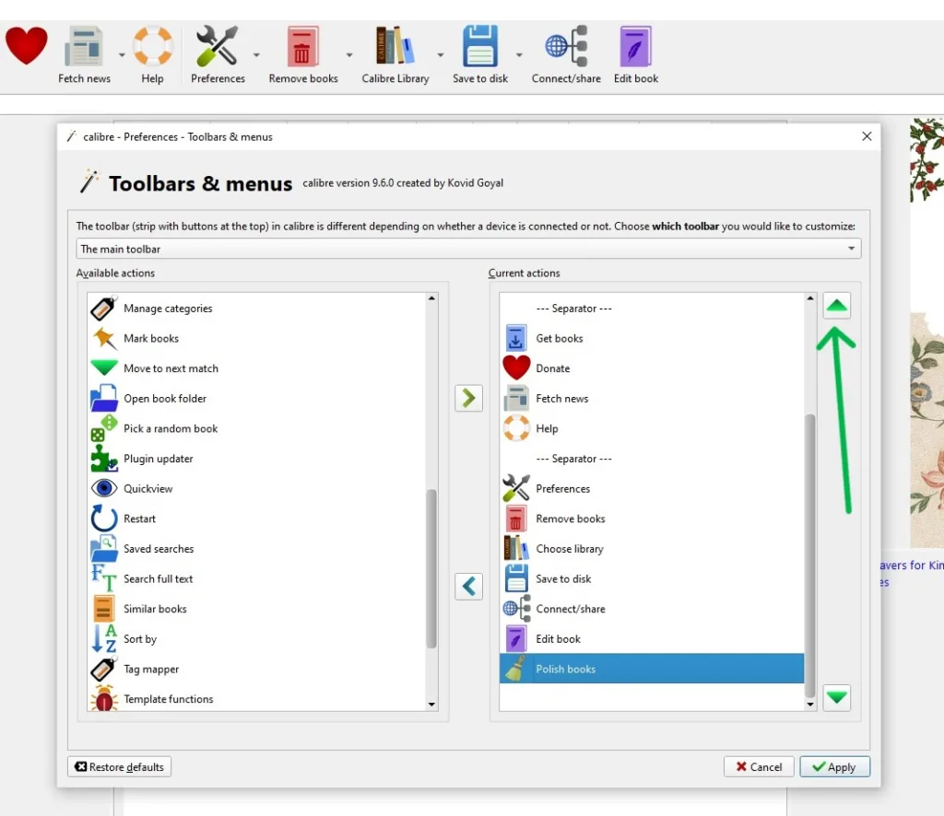944x816 pixels.
Task: Expand 'The main toolbar' combo box
Action: coord(468,249)
